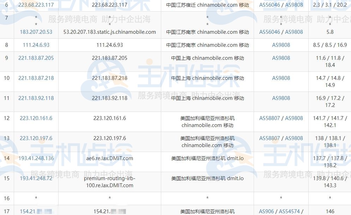
Task: Select the 洛杉矶 chinamobile.com location in hop 12
Action: pos(207,122)
